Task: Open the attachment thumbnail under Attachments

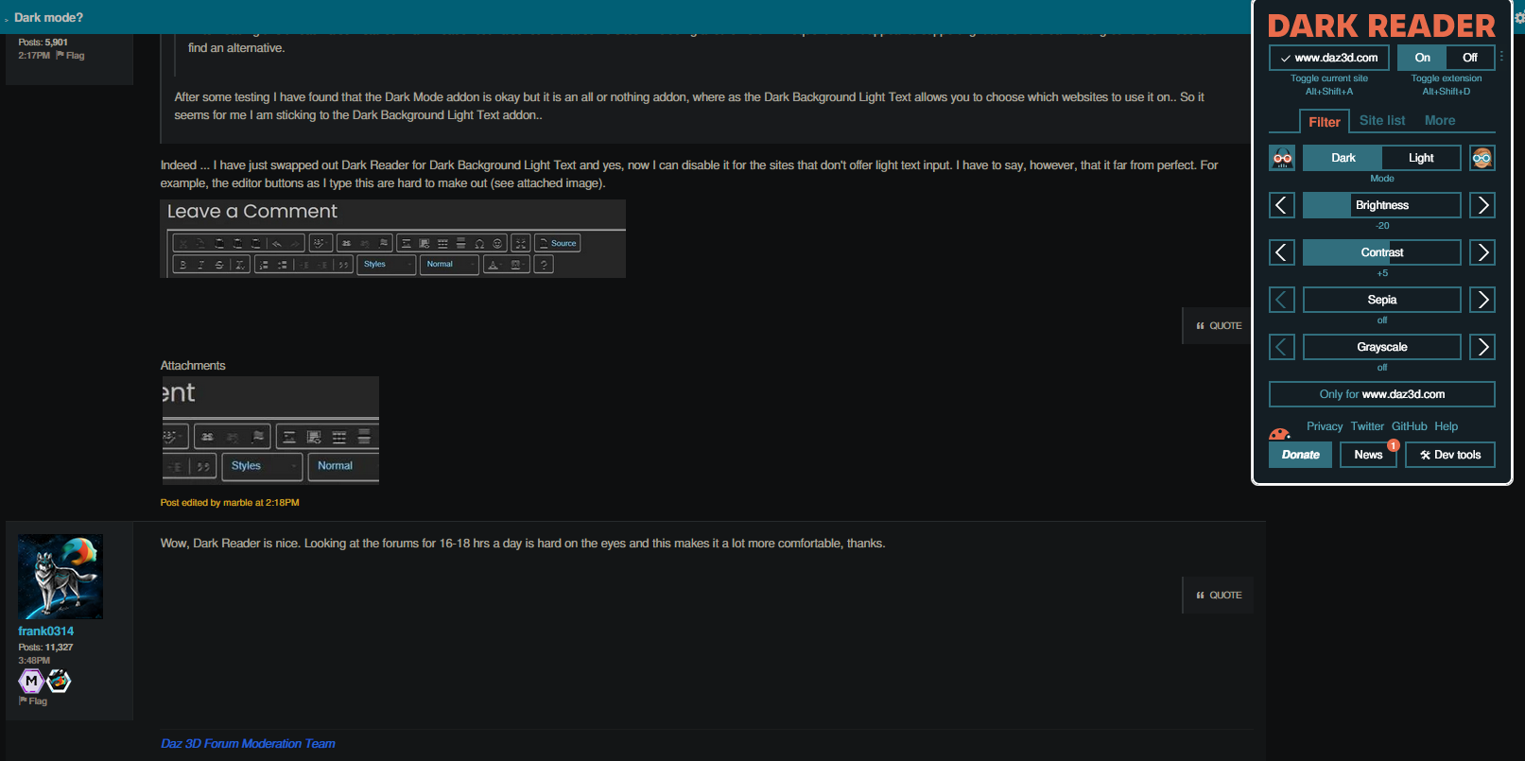Action: click(x=270, y=431)
